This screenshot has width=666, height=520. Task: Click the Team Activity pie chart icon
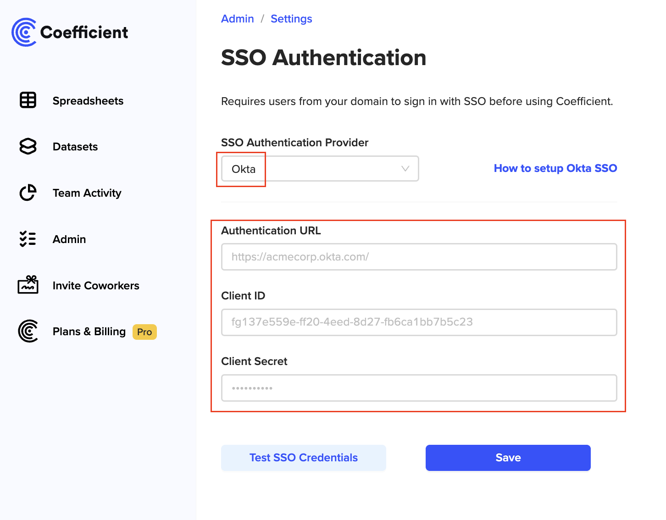[28, 193]
